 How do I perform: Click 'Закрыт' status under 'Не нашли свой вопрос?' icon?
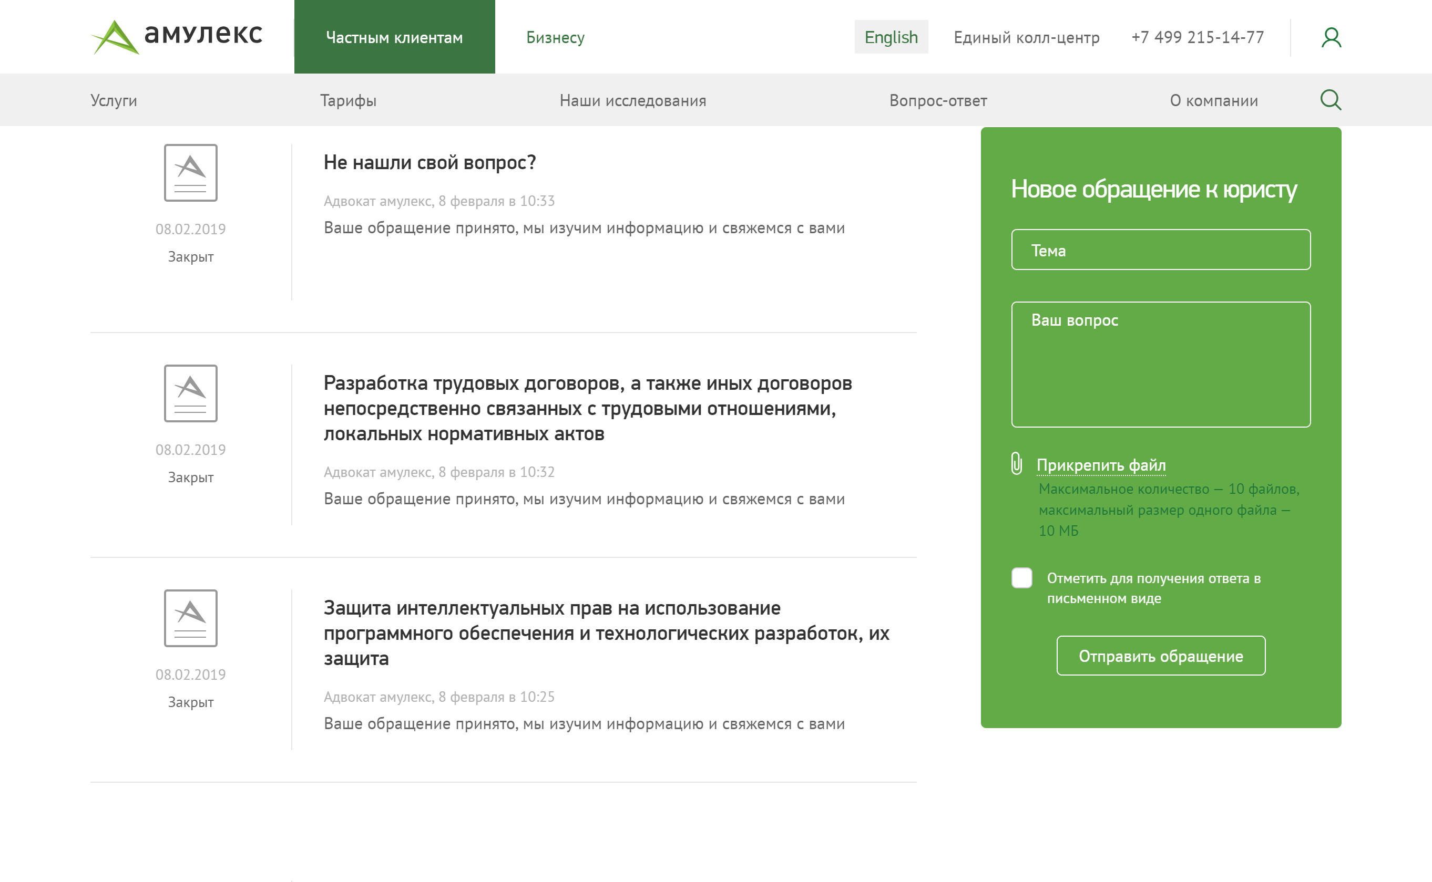[x=190, y=257]
